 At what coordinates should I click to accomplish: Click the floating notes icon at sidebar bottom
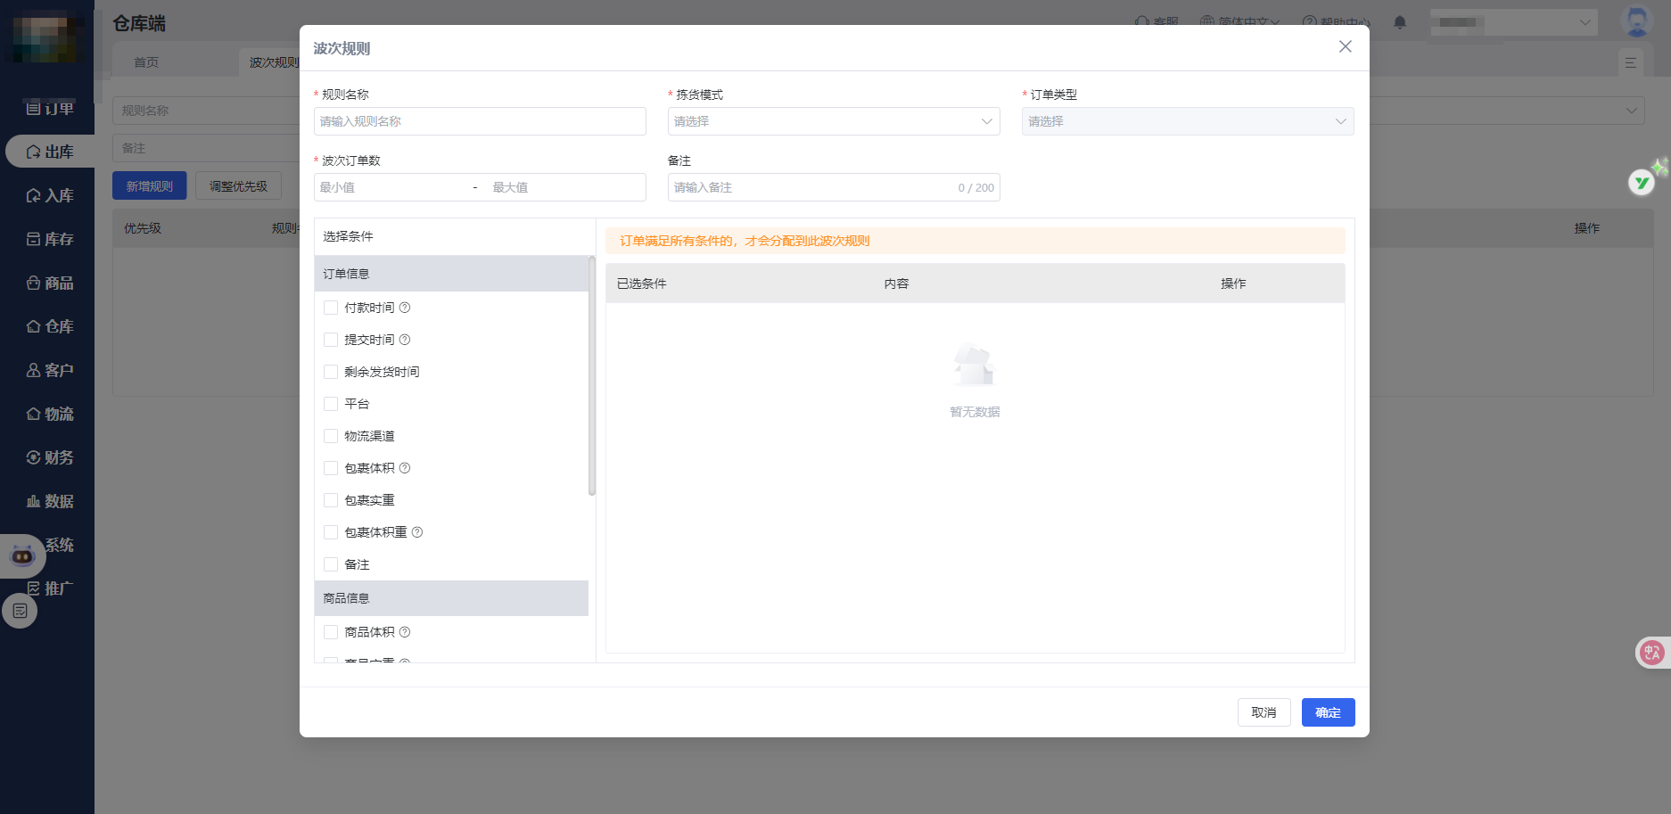pyautogui.click(x=20, y=611)
